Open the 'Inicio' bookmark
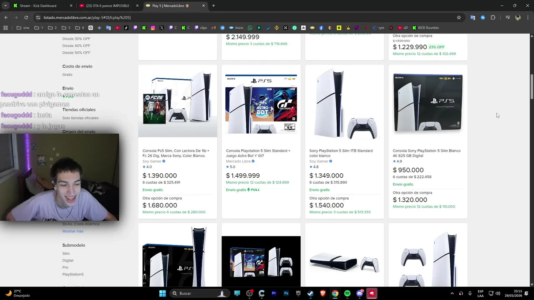The width and height of the screenshot is (534, 300). click(236, 28)
